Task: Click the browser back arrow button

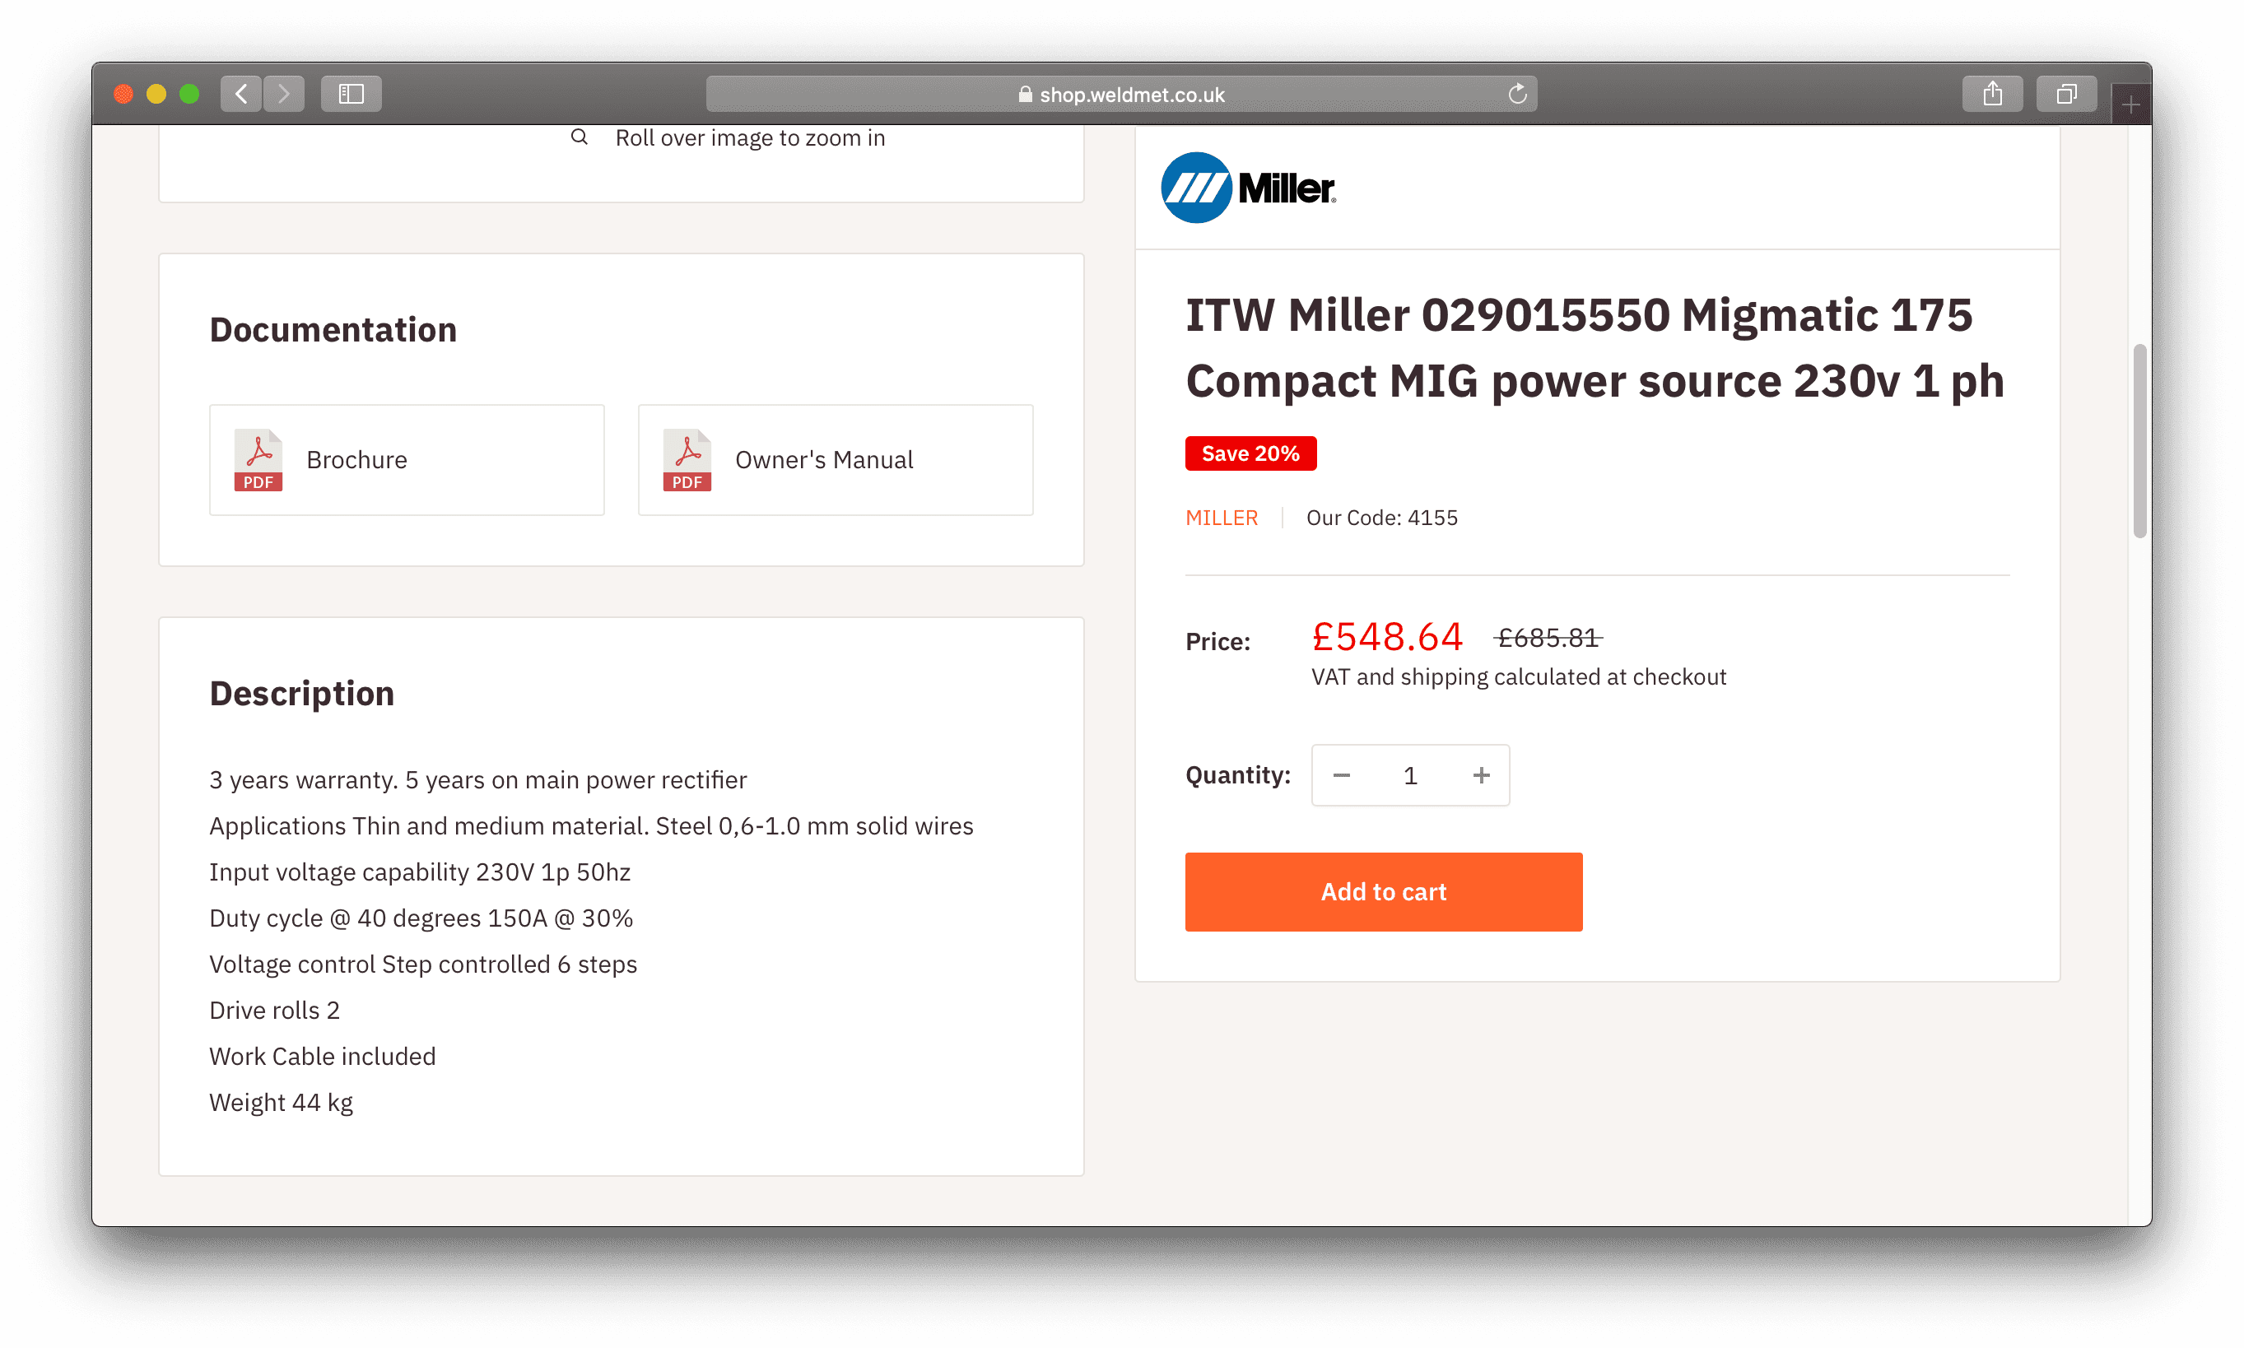Action: click(x=240, y=94)
